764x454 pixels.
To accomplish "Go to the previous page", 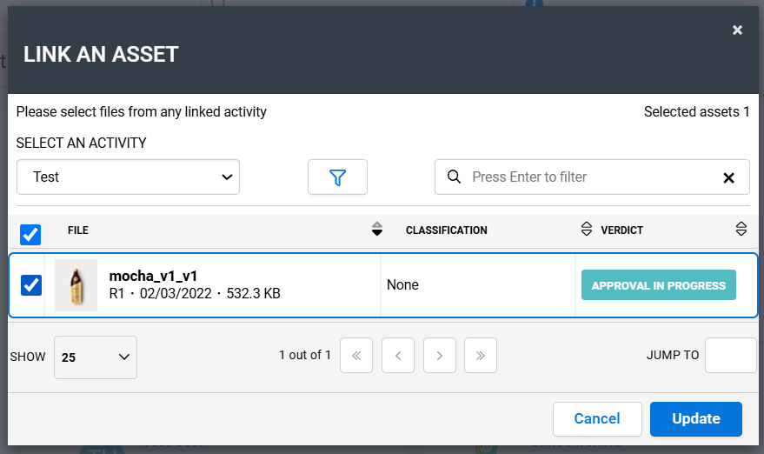I will (398, 356).
